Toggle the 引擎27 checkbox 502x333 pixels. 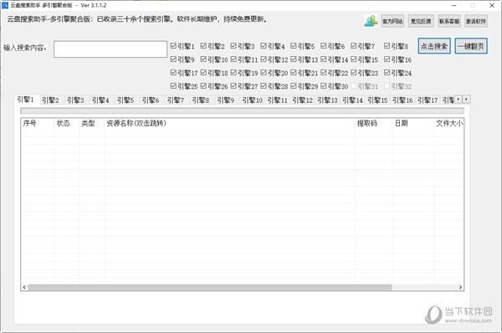pyautogui.click(x=233, y=86)
